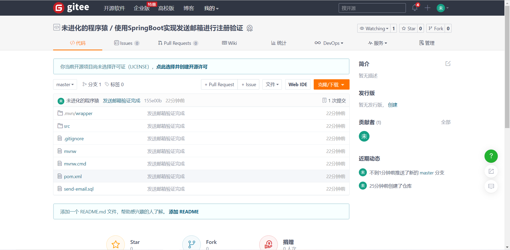Open the DevOps dropdown tab
The image size is (510, 250).
(329, 43)
